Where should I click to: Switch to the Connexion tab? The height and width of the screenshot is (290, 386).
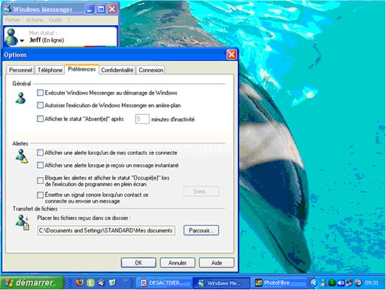click(x=151, y=70)
